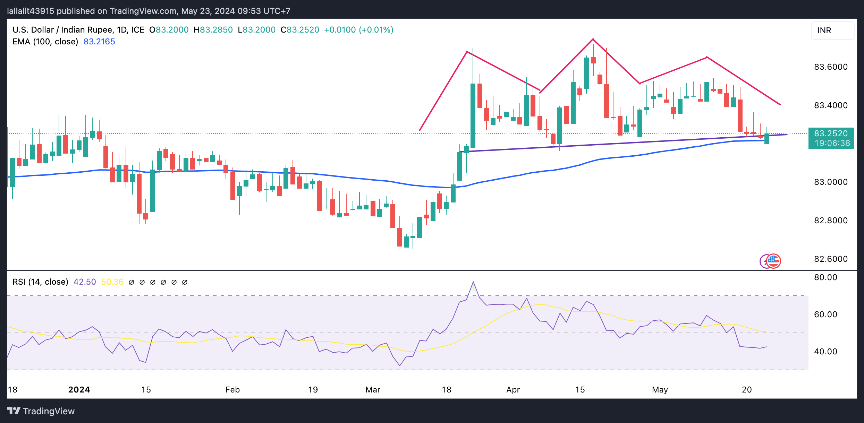Image resolution: width=864 pixels, height=423 pixels.
Task: Click the purple RSI value 42.50
Action: pos(85,282)
